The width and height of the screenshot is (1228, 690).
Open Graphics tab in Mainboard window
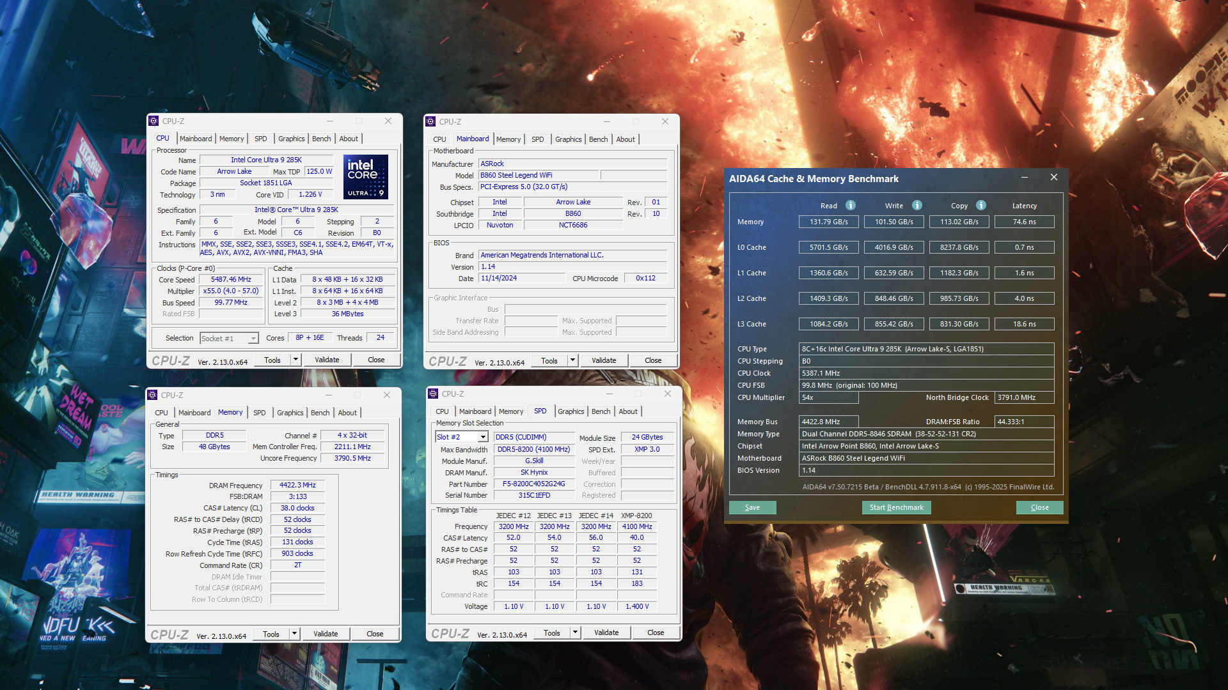click(569, 139)
